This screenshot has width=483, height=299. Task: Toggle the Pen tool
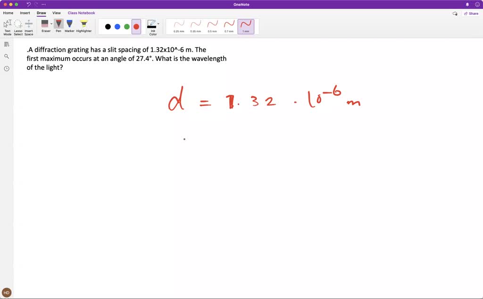point(58,26)
